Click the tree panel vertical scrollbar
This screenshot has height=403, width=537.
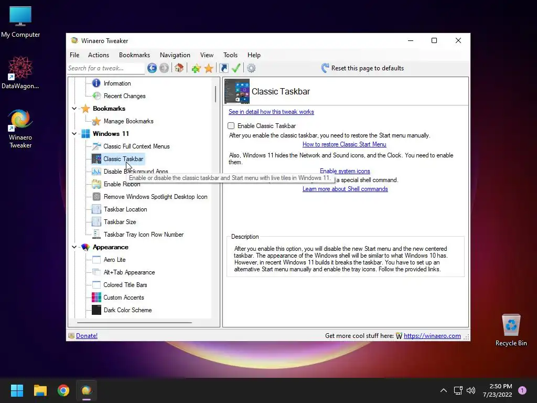coord(215,93)
